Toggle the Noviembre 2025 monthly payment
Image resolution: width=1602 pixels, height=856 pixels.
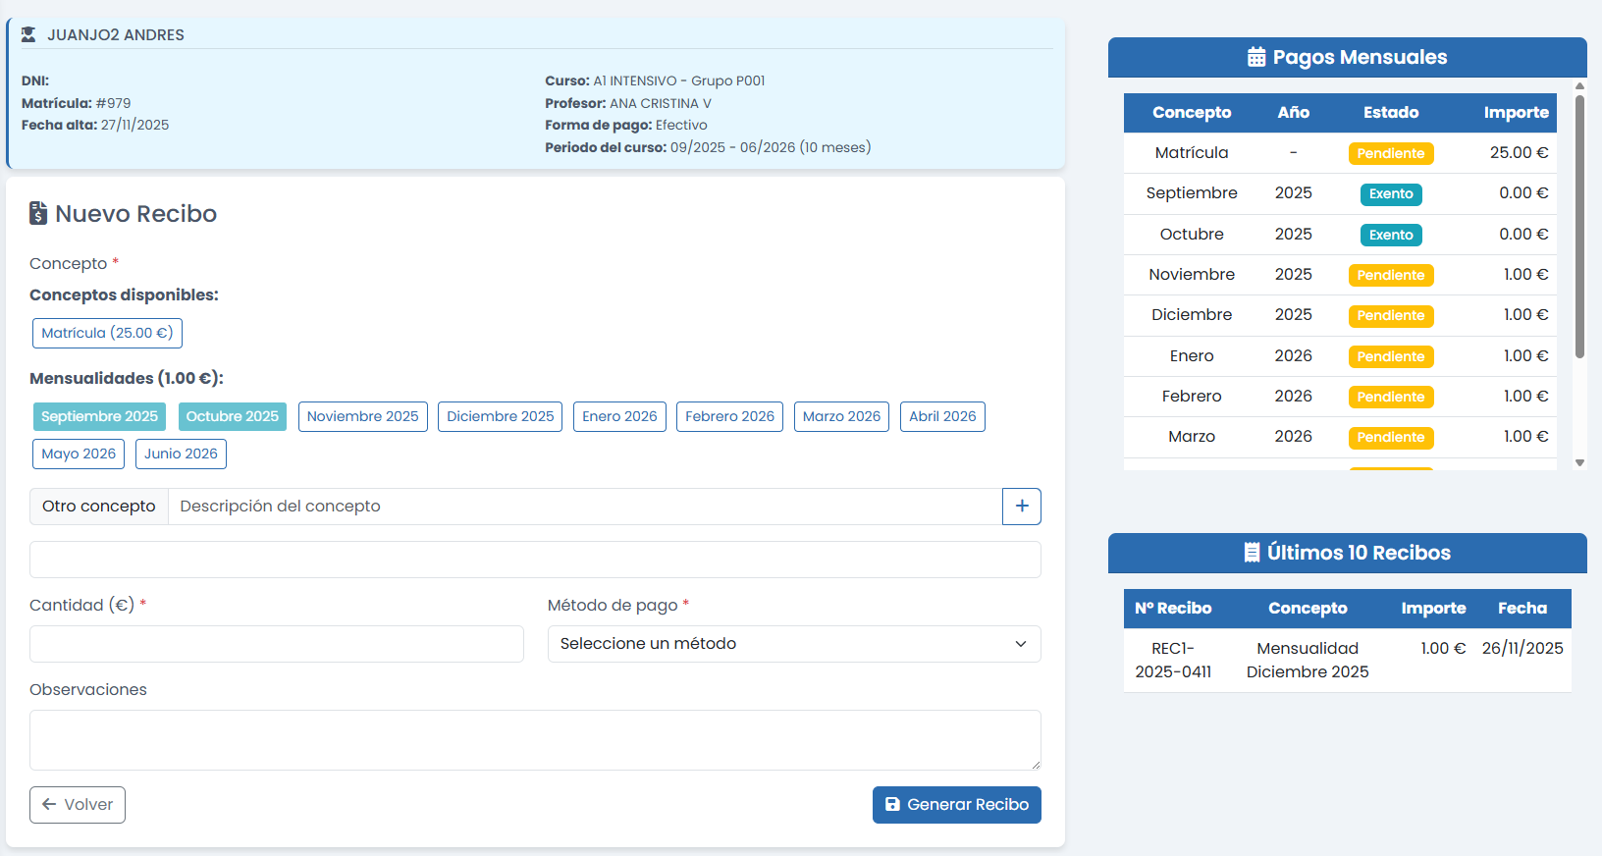(x=362, y=417)
